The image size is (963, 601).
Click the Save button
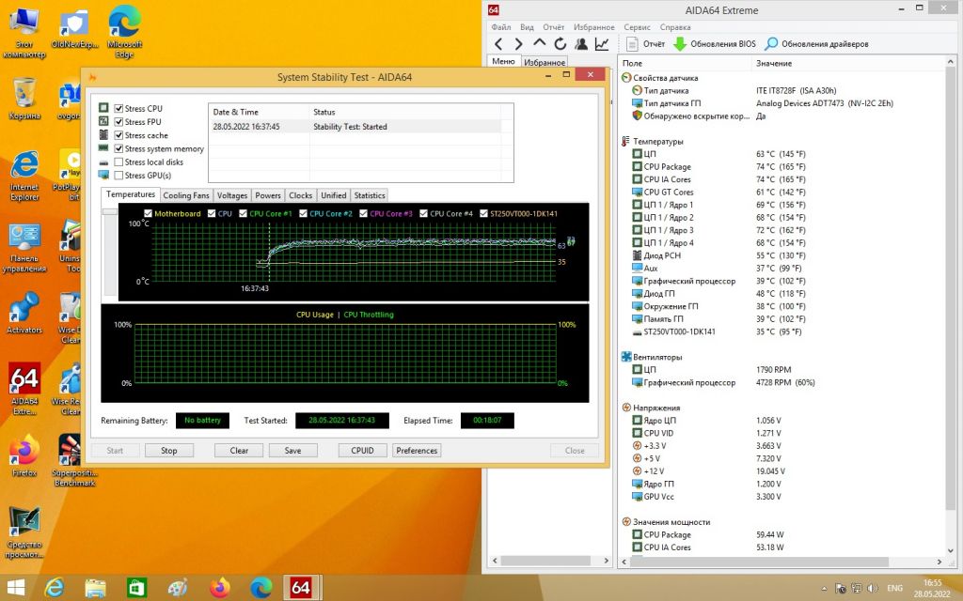pyautogui.click(x=293, y=451)
